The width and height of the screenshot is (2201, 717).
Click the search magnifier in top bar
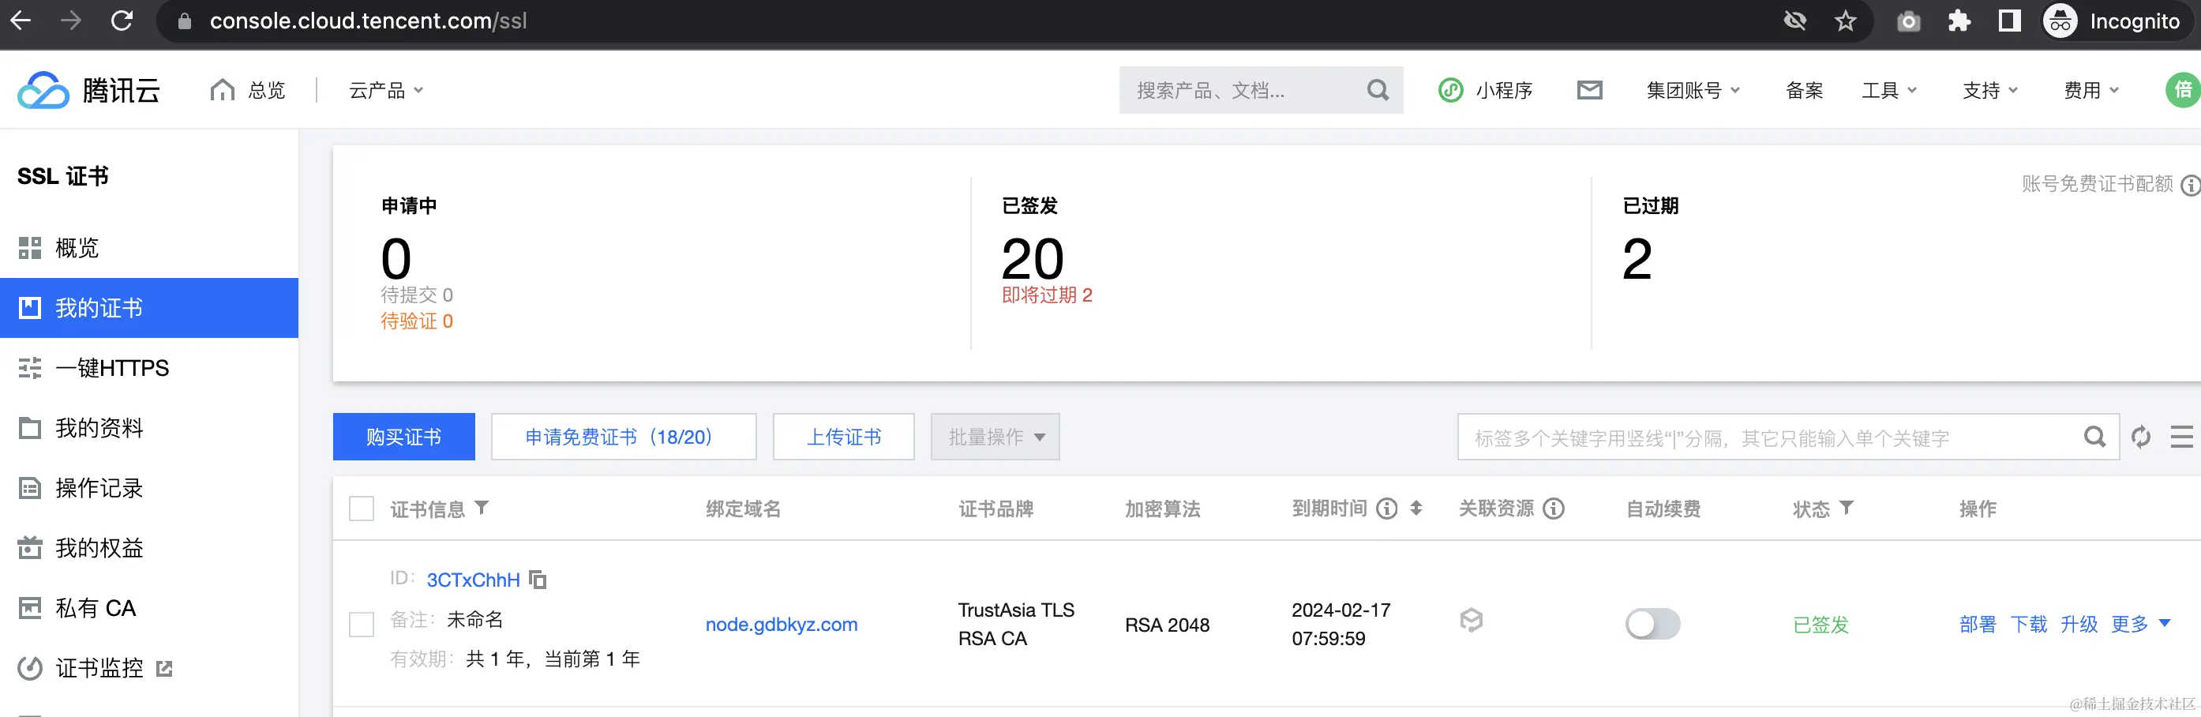point(1378,90)
